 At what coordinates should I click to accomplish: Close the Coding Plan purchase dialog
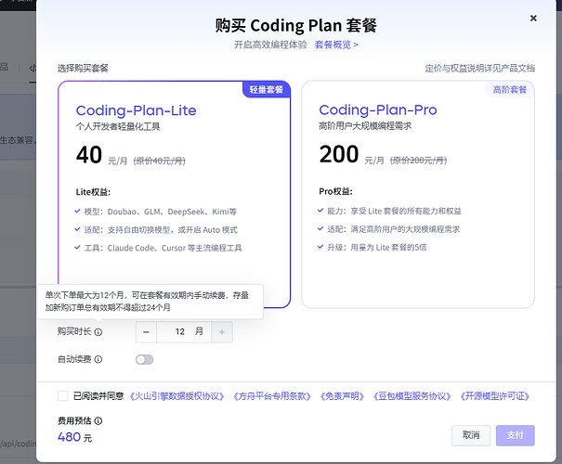(x=533, y=19)
